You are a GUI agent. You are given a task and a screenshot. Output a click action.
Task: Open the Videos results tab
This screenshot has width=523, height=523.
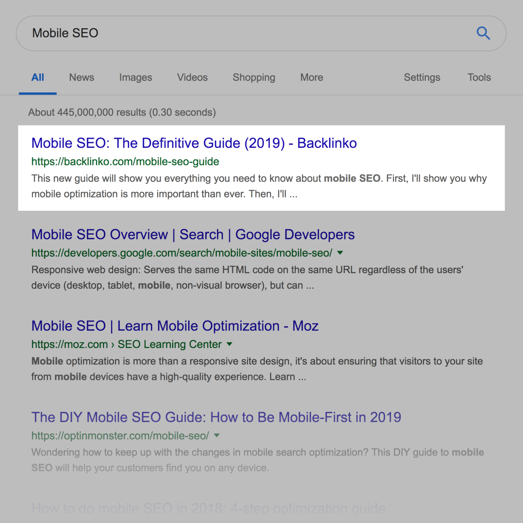(192, 77)
